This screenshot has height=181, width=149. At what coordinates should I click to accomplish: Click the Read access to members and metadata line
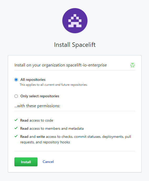pos(52,128)
